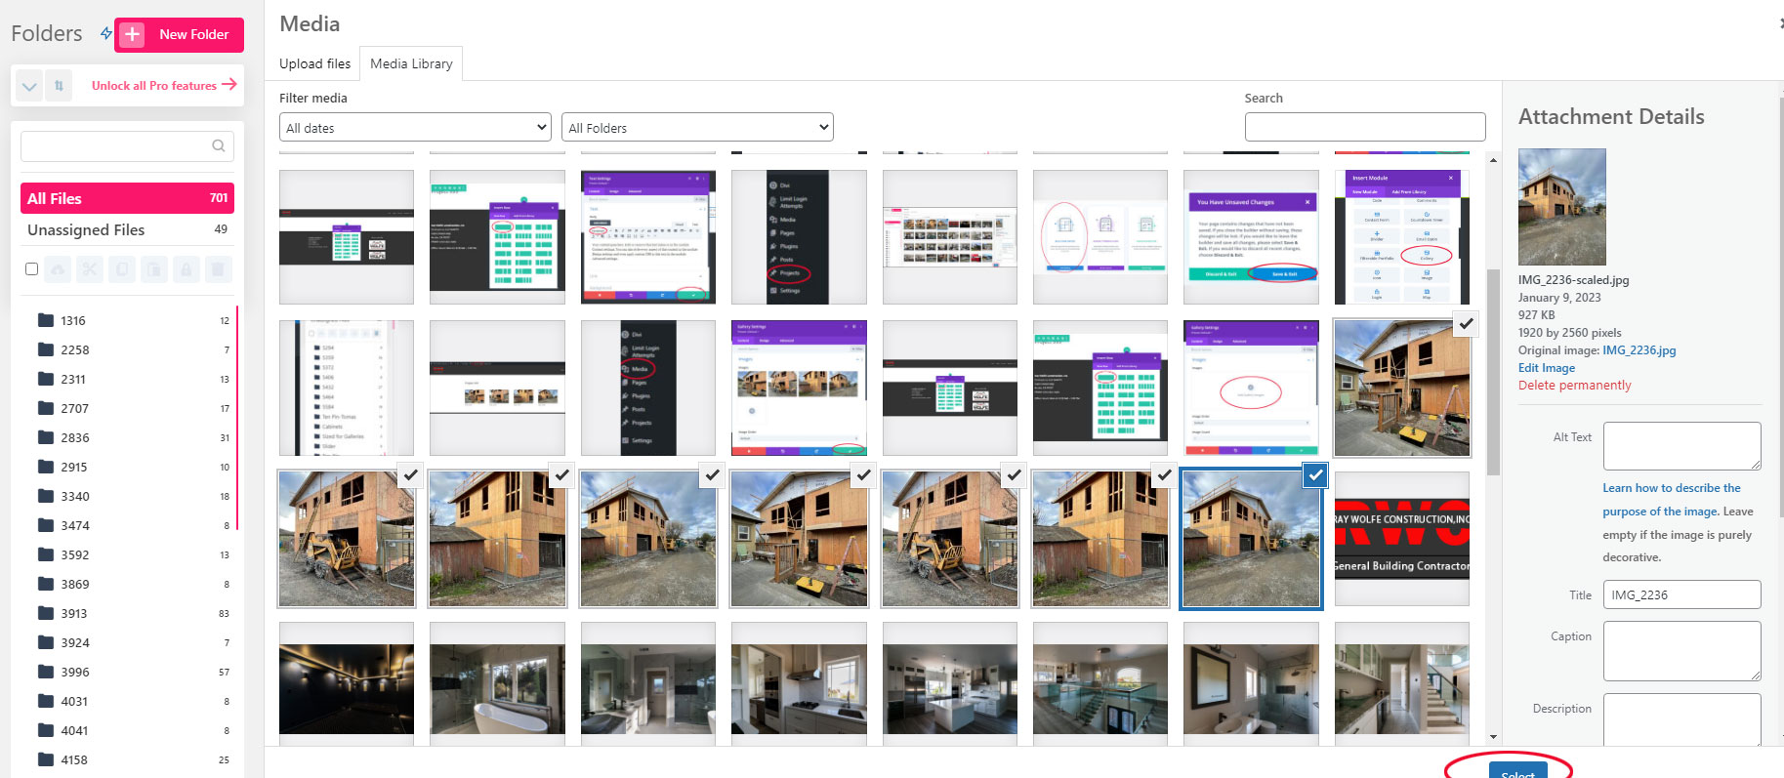
Task: Click the New Folder button
Action: pos(180,34)
